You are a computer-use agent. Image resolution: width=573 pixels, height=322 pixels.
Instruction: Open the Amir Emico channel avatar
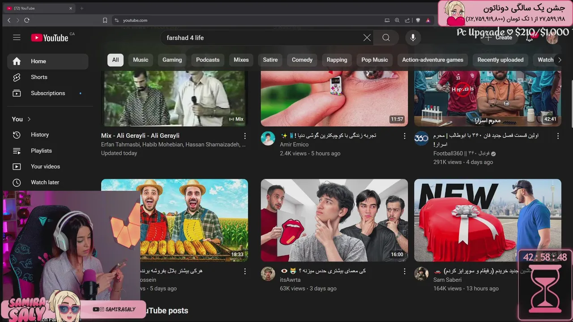click(x=268, y=139)
